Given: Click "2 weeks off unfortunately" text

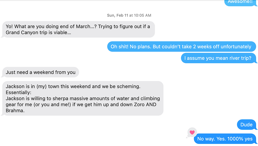Looking at the screenshot, I should tap(222, 46).
